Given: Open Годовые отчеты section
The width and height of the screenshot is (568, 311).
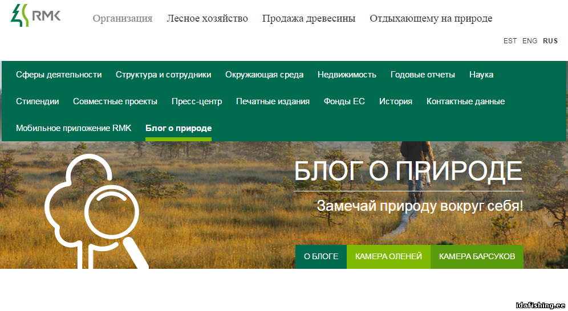Looking at the screenshot, I should pos(423,75).
